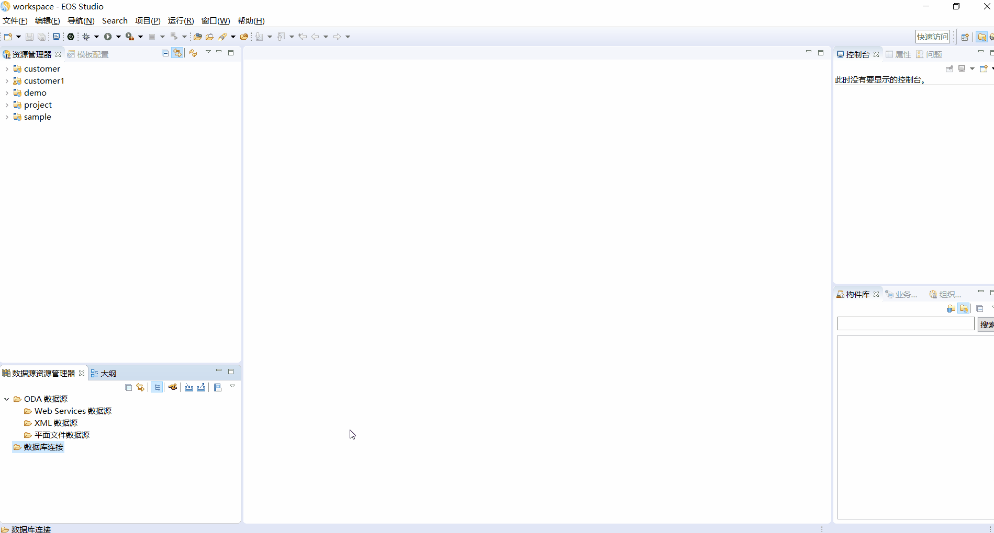Open the 运行(R) menu
Image resolution: width=994 pixels, height=533 pixels.
(x=181, y=21)
